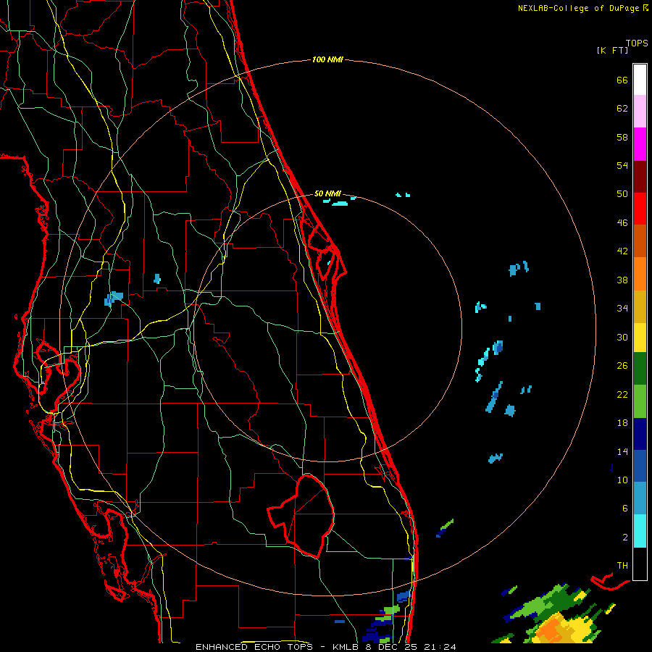Select the 10 scale value
Viewport: 652px width, 652px height.
coord(622,480)
